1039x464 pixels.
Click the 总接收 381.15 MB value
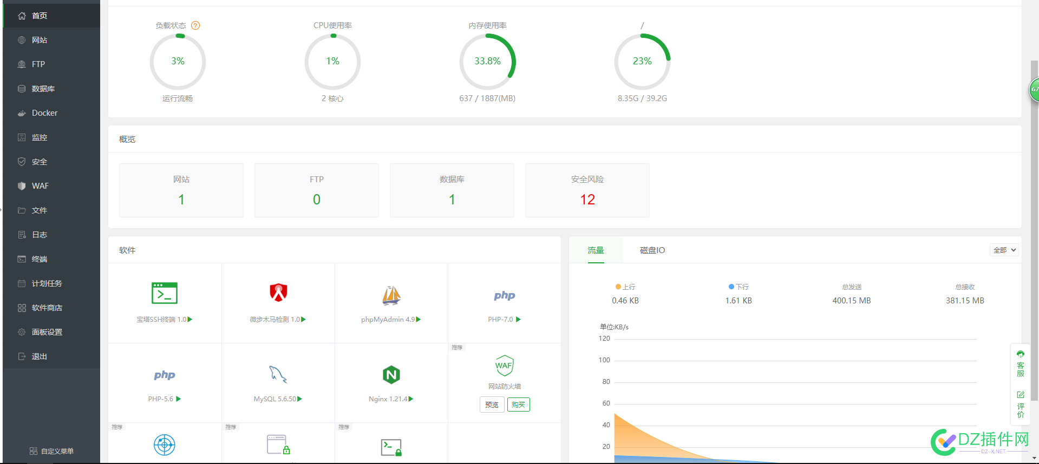[x=965, y=301]
